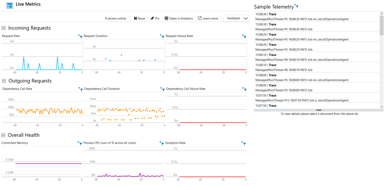The width and height of the screenshot is (384, 187).
Task: Click the Commited Memory chart title
Action: (x=15, y=143)
